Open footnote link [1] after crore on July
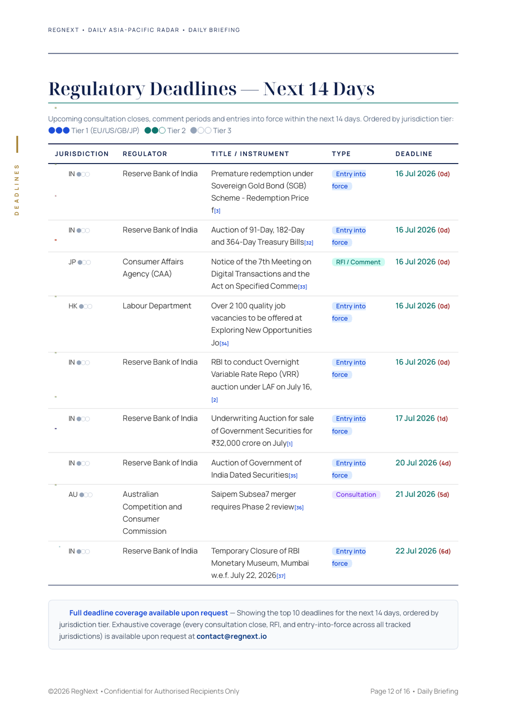507x718 pixels. coord(290,444)
